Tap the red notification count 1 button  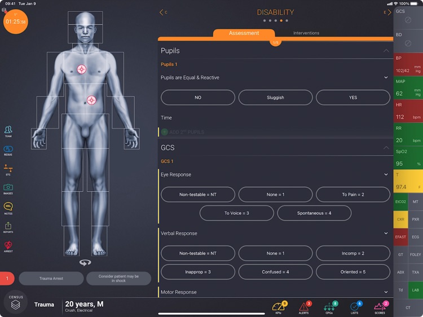coord(7,279)
